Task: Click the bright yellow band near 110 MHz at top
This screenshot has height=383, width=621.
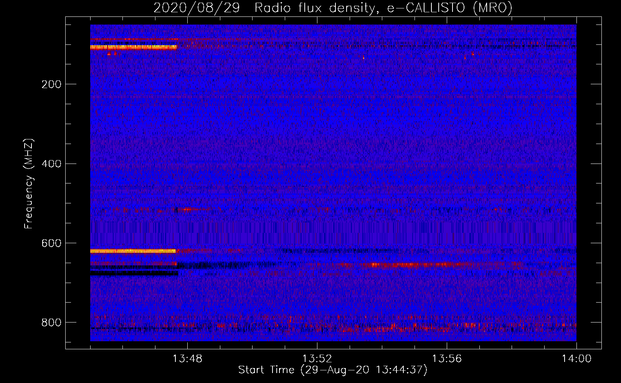Action: (134, 47)
